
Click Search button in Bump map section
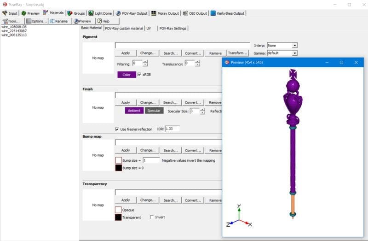(170, 150)
